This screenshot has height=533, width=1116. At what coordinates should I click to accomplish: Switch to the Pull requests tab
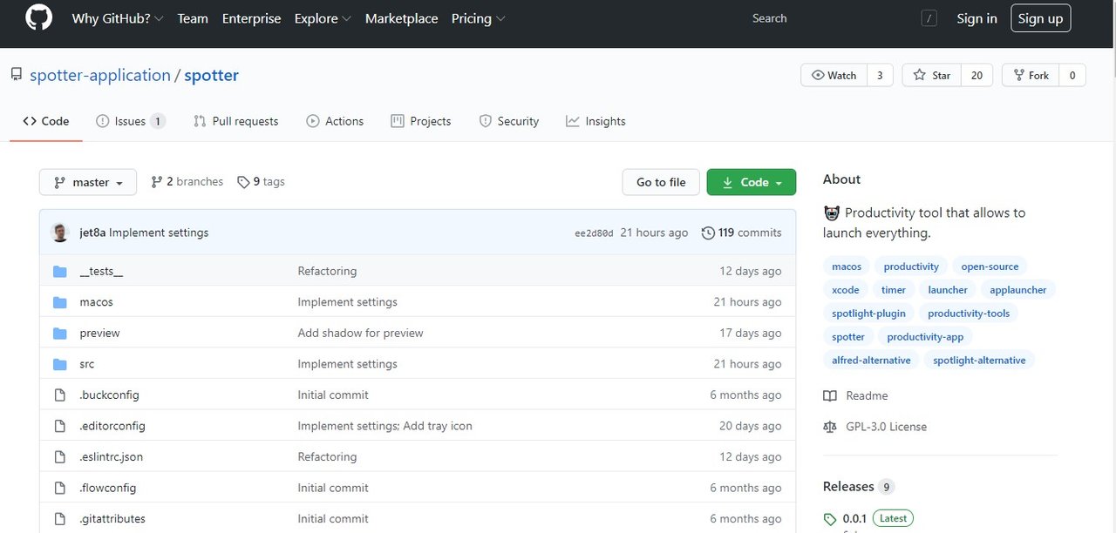point(236,121)
